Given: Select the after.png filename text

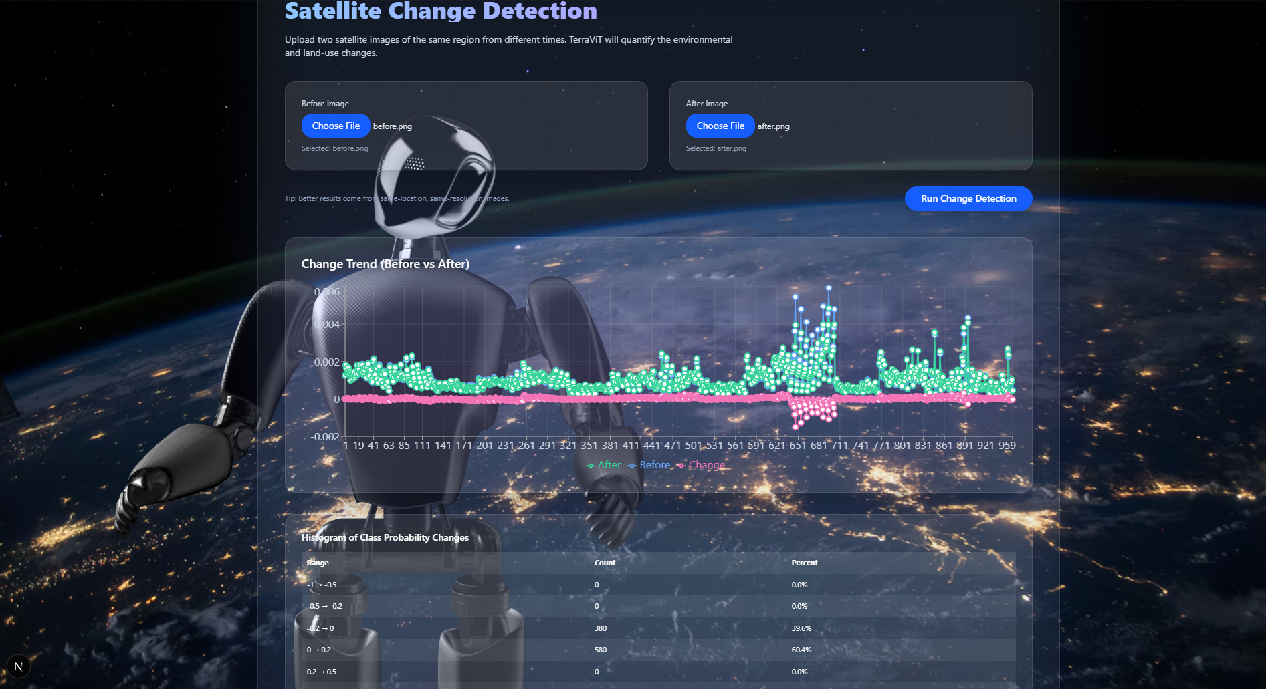Looking at the screenshot, I should click(774, 126).
